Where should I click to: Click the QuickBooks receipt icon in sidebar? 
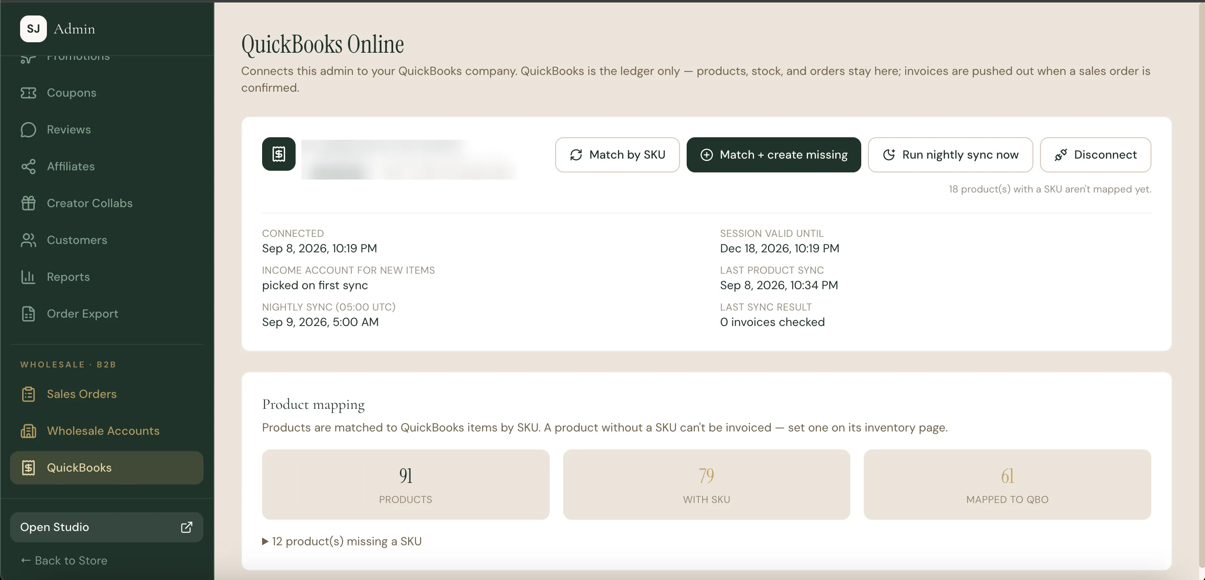(x=28, y=468)
